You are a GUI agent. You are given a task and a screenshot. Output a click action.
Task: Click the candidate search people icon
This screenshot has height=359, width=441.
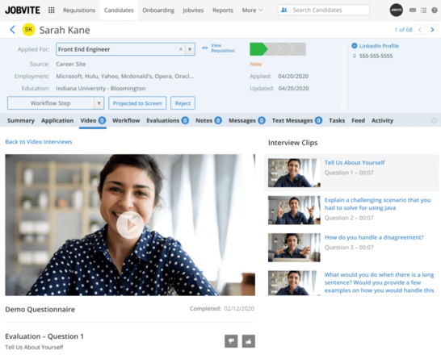point(284,10)
